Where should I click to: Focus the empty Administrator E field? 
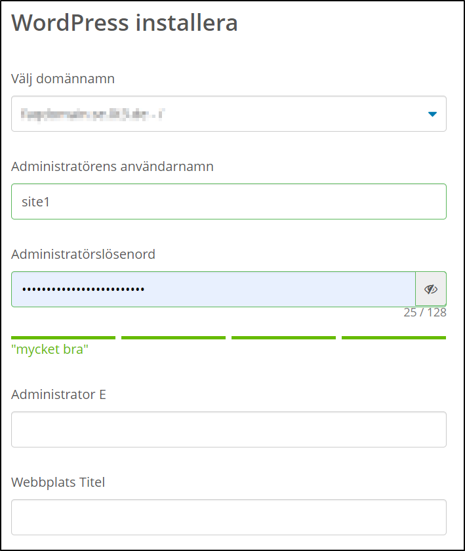coord(228,430)
